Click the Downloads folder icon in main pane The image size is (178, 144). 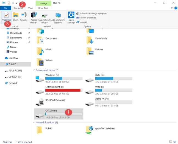pyautogui.click(x=90, y=40)
